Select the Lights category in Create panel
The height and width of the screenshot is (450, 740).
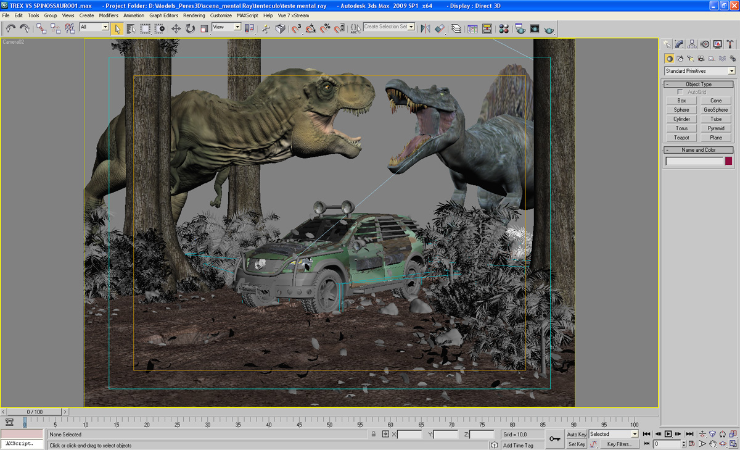coord(691,59)
